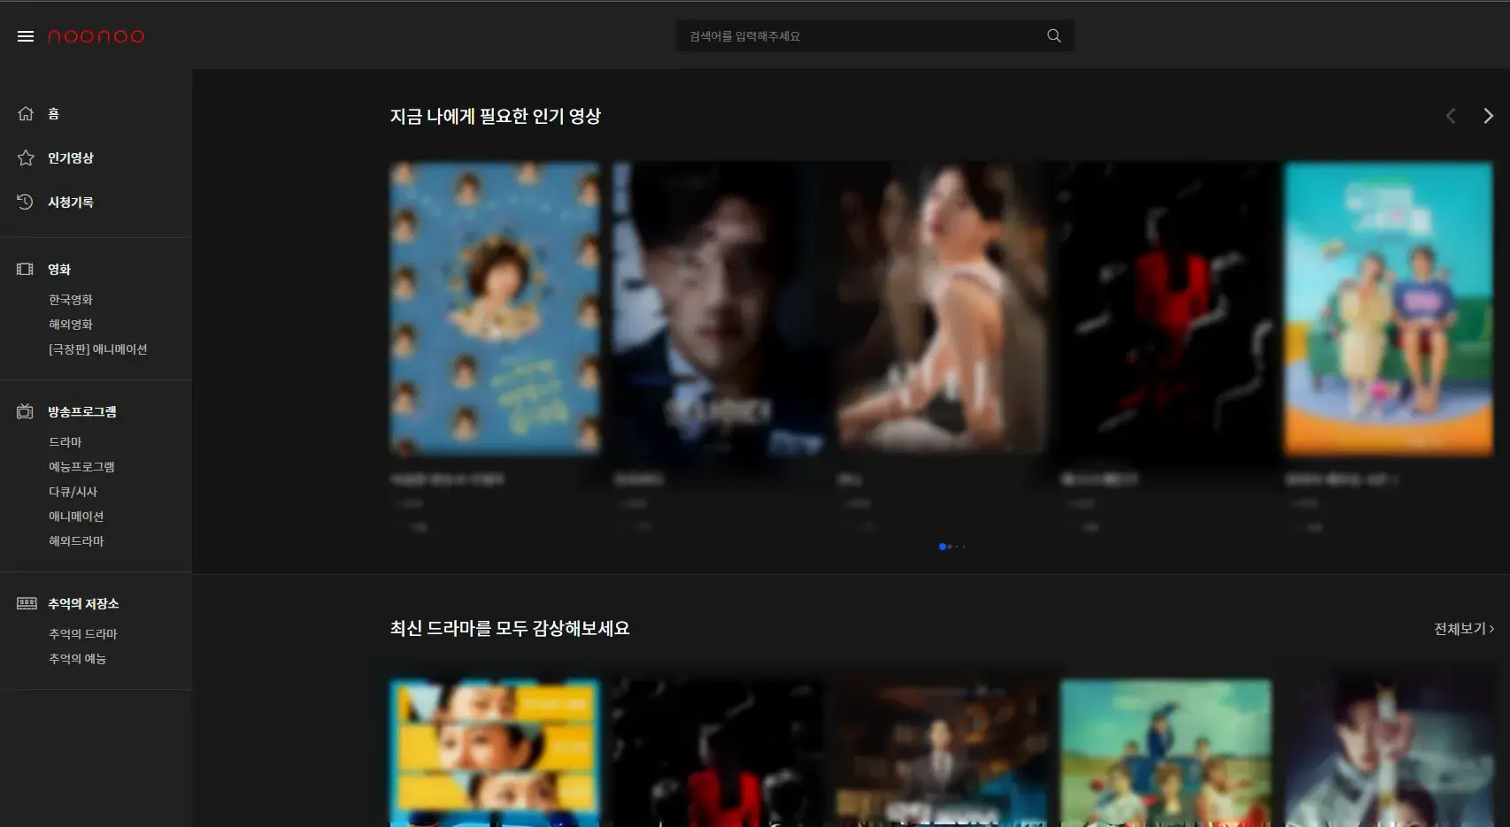Click the noonoo logo
1510x827 pixels.
[96, 36]
